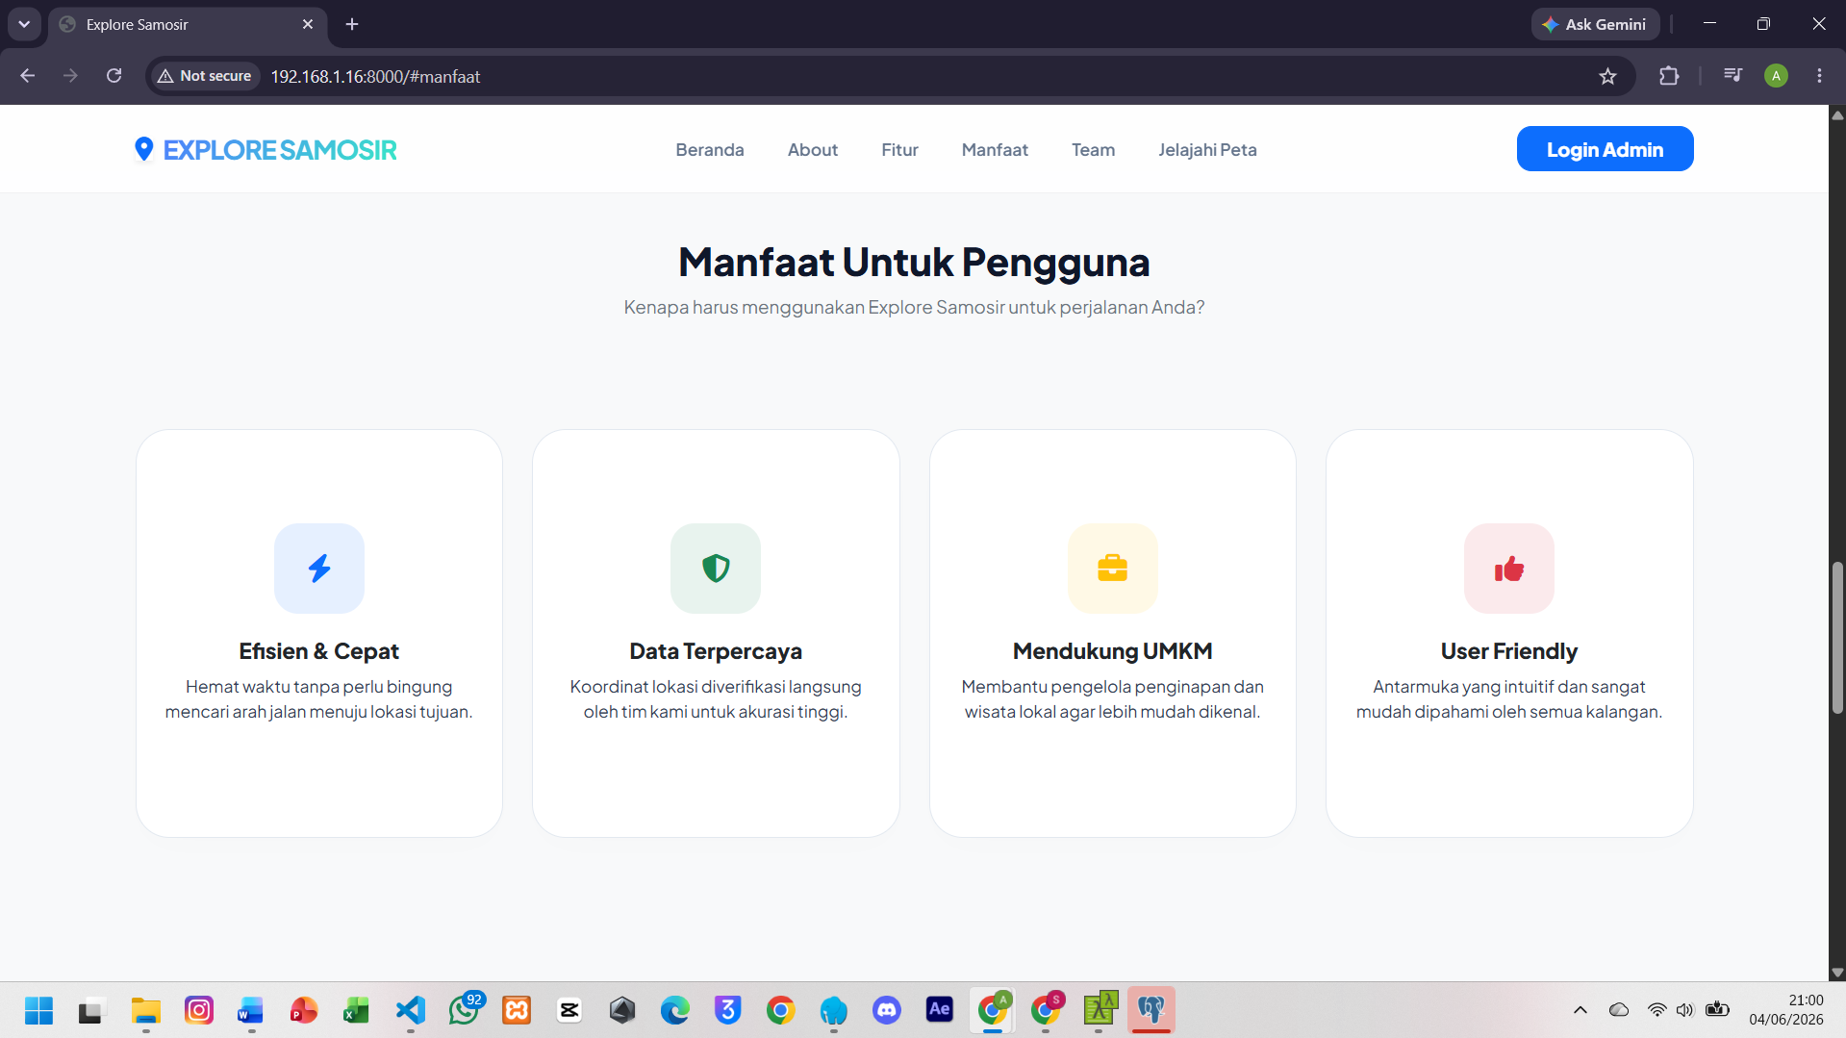Click the User Friendly card title
This screenshot has height=1038, width=1846.
tap(1509, 651)
